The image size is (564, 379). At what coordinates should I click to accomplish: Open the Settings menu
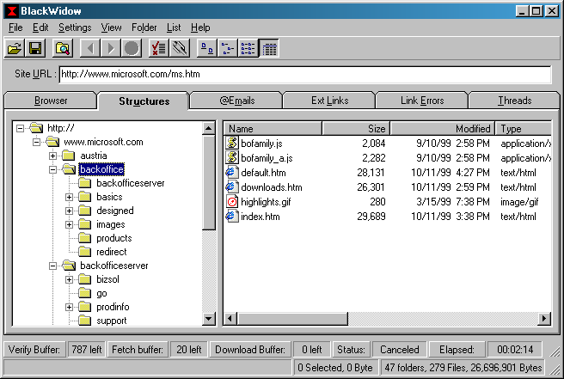75,28
